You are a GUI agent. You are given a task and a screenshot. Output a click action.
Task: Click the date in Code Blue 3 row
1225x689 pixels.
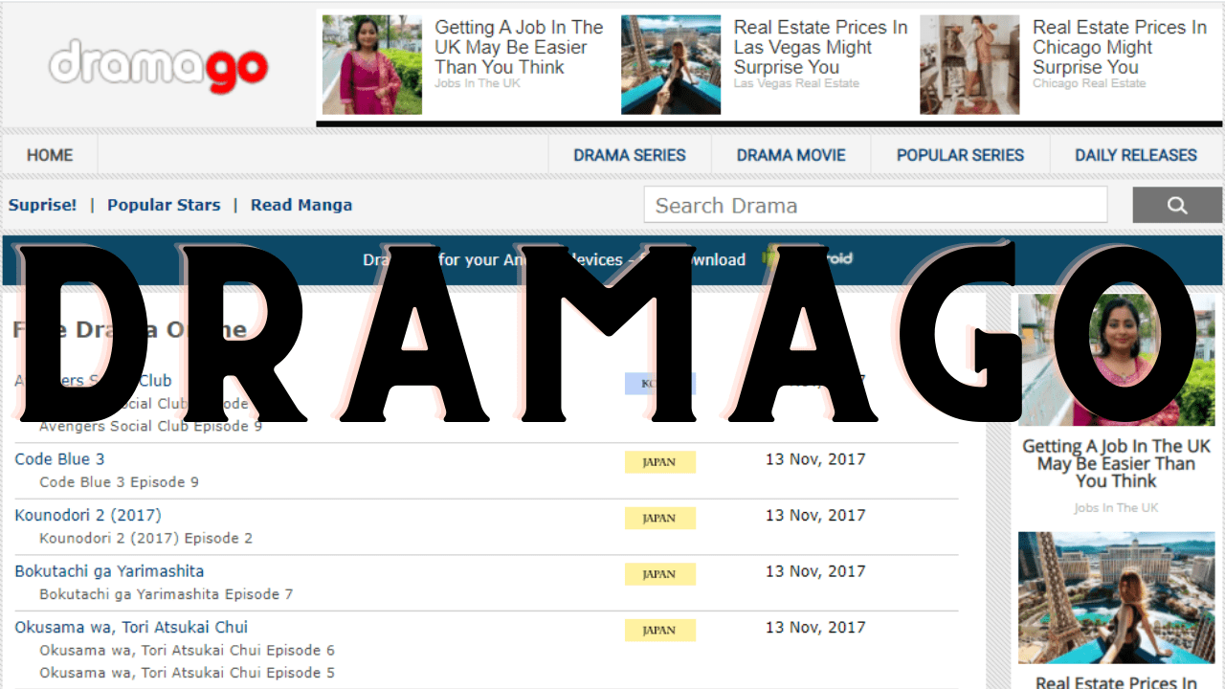[815, 459]
